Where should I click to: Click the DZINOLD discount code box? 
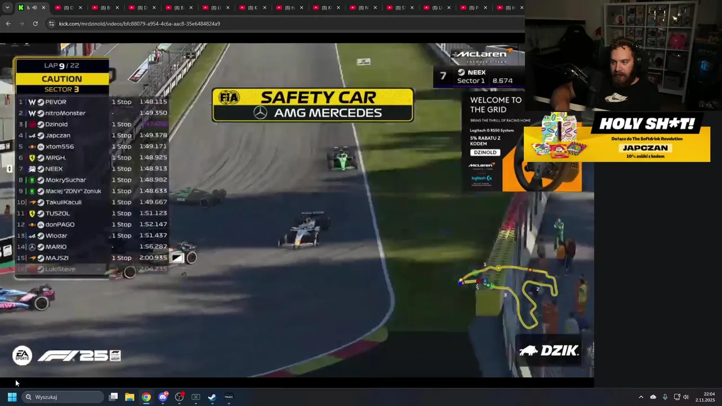tap(485, 152)
